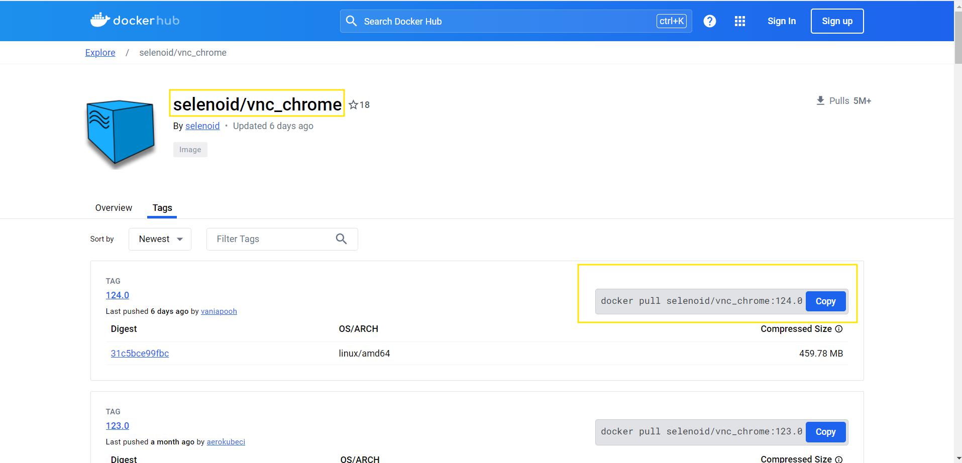Open the Newest sort dropdown
This screenshot has width=962, height=463.
point(160,239)
